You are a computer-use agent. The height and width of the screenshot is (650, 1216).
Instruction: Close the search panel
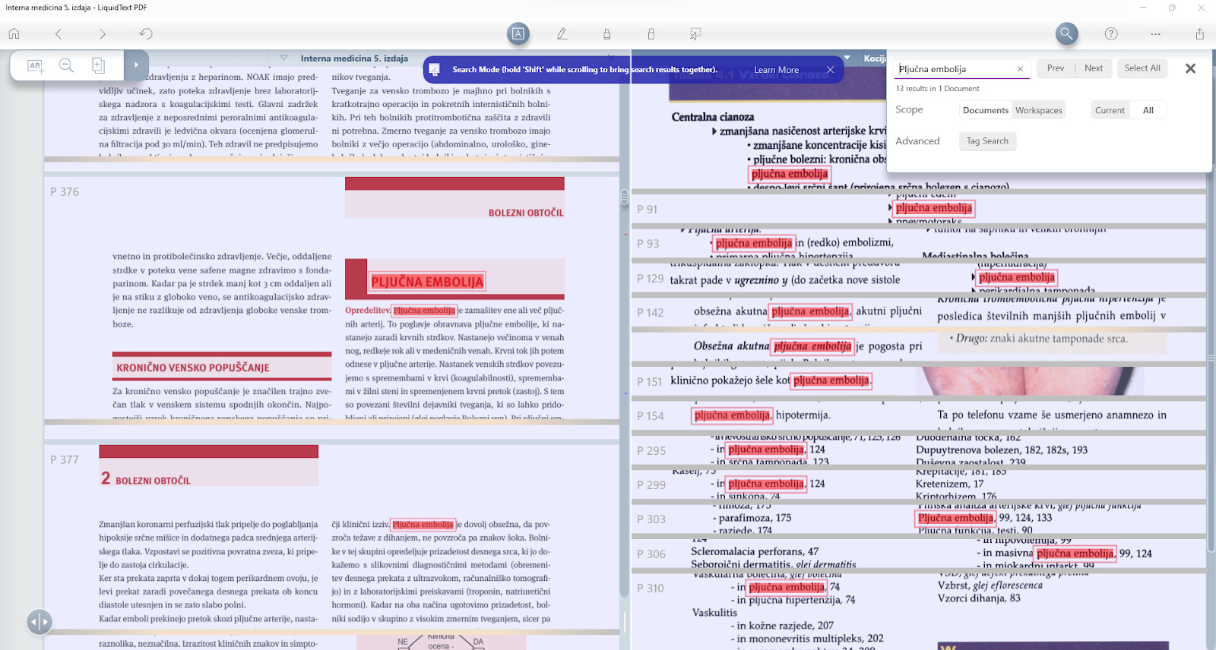[1190, 68]
